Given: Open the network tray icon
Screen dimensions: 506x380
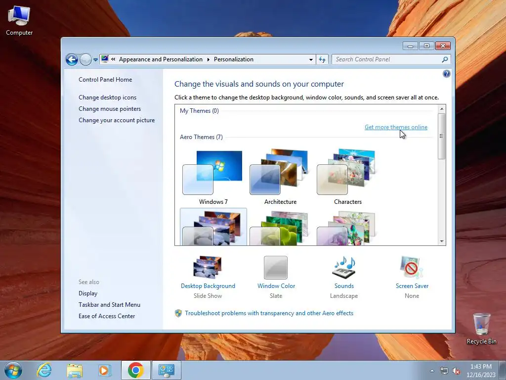Looking at the screenshot, I should coord(444,371).
